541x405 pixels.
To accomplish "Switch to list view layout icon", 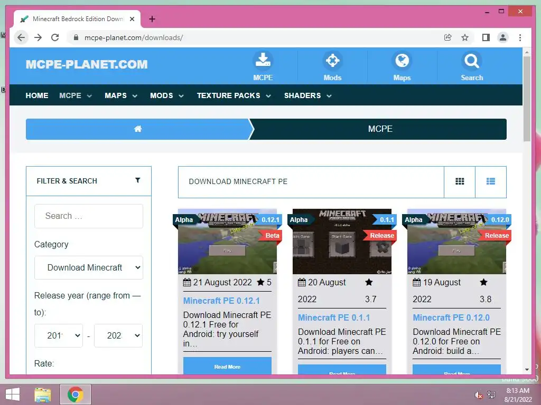I will pyautogui.click(x=491, y=181).
